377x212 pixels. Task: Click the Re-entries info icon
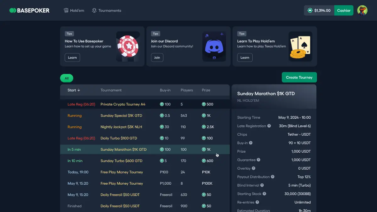(257, 202)
